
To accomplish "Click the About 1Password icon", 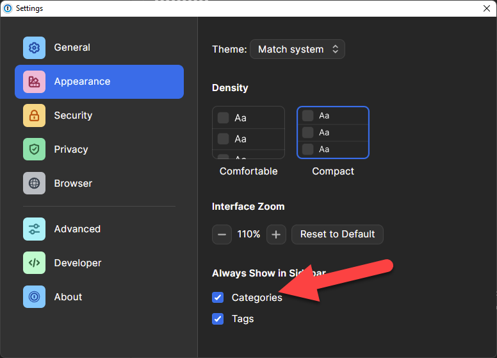I will coord(34,297).
